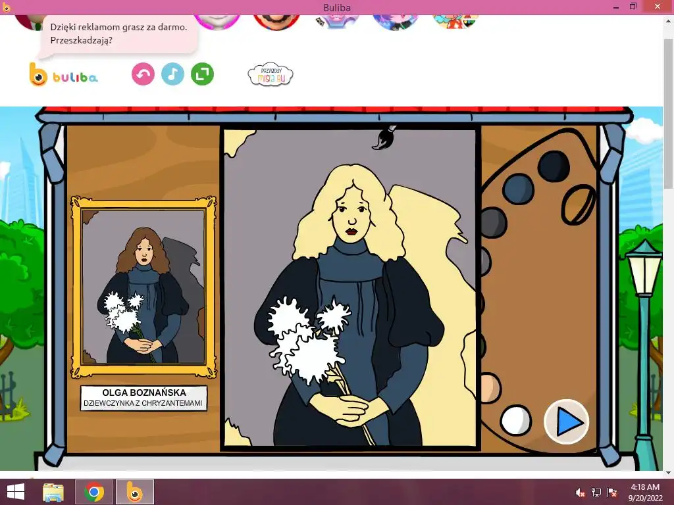Click the 'Dzięki reklamom grasz za darmo' speech bubble
The width and height of the screenshot is (674, 505).
pyautogui.click(x=118, y=34)
